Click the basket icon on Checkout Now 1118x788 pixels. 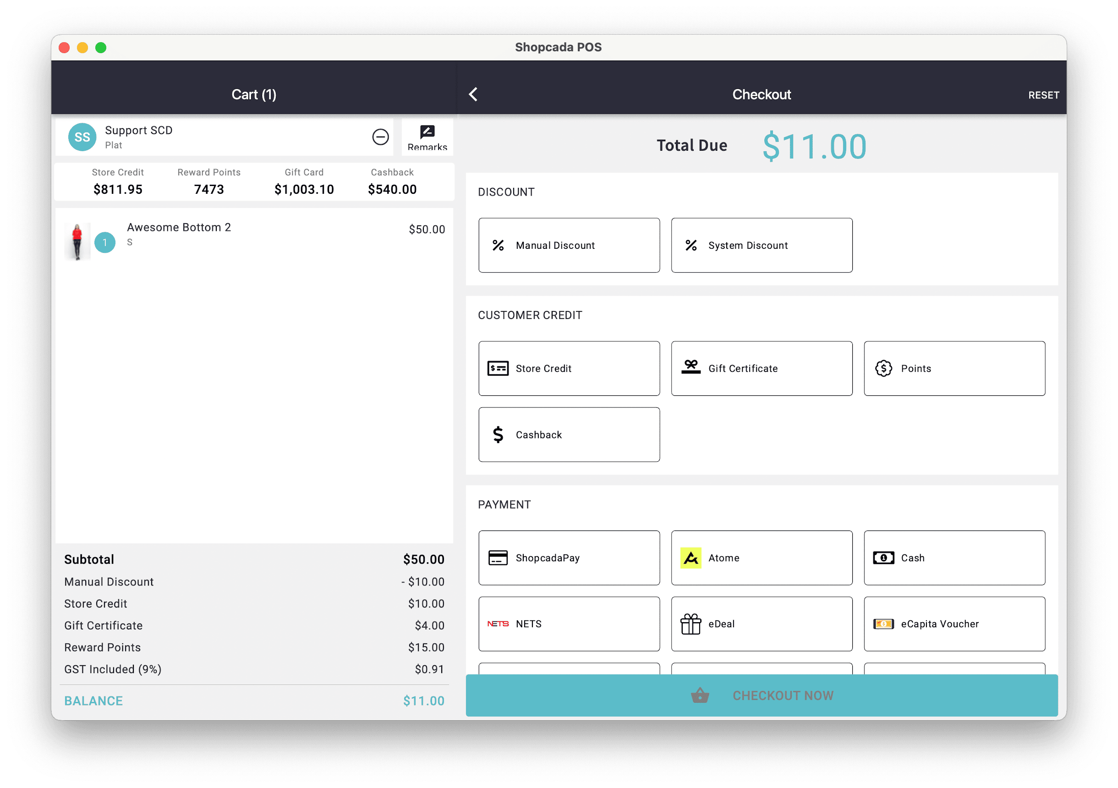700,695
